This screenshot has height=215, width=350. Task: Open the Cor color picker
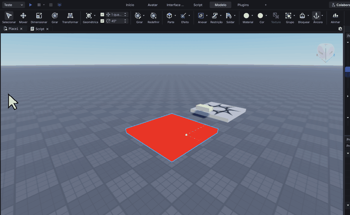pos(260,15)
